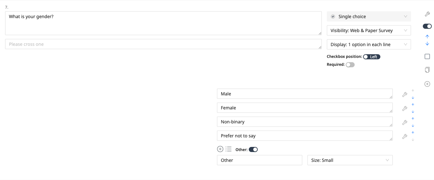The width and height of the screenshot is (434, 180).
Task: Duplicate question 7 with copy icon
Action: pyautogui.click(x=427, y=70)
